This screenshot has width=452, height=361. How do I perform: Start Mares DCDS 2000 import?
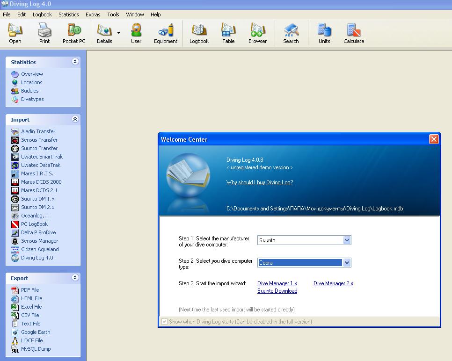[36, 182]
